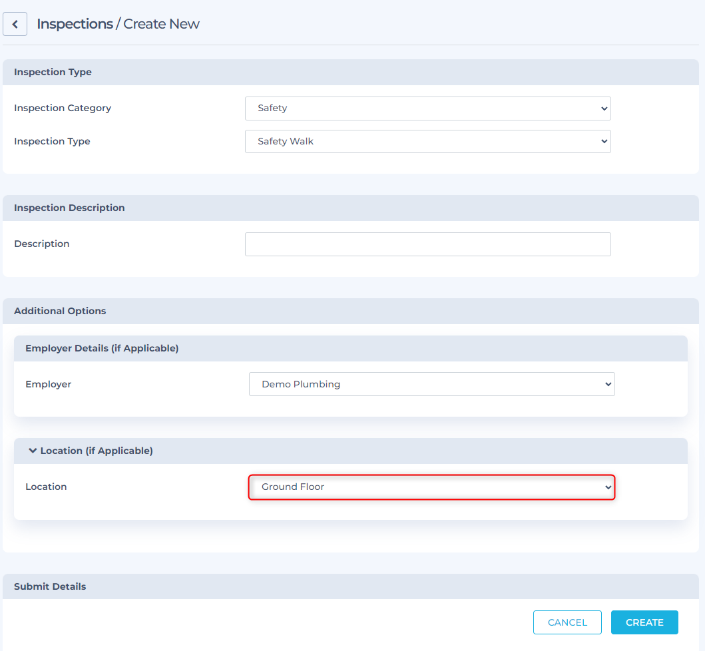
Task: Click the Submit Details section header
Action: pos(50,586)
